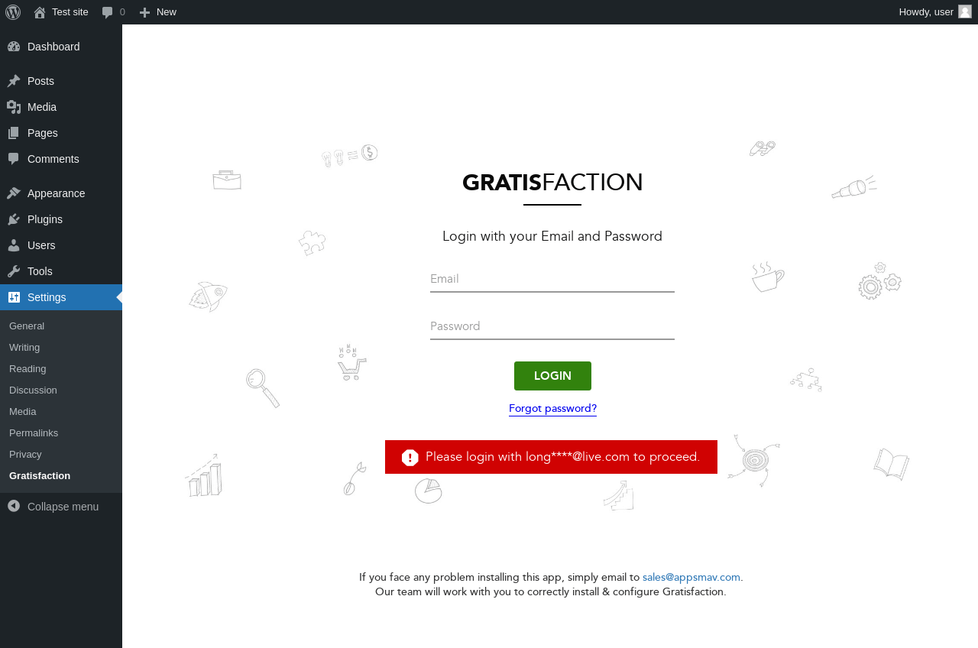Image resolution: width=978 pixels, height=648 pixels.
Task: Click the red login warning message
Action: tap(551, 457)
